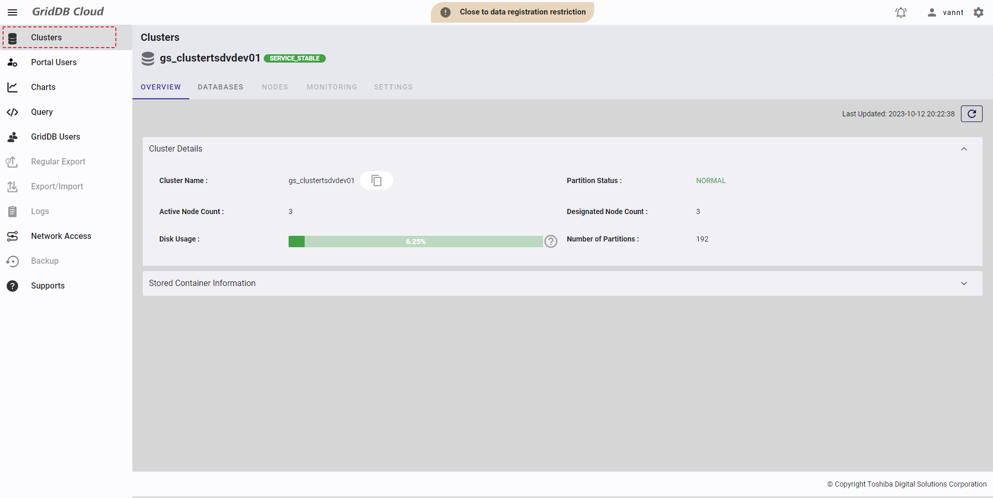993x498 pixels.
Task: Click the Last Updated timestamp text
Action: [x=898, y=114]
